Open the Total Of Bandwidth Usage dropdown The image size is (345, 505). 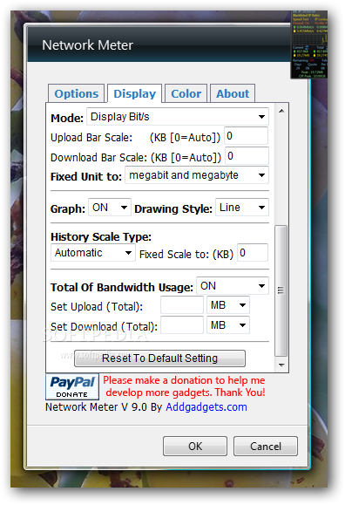pos(233,286)
